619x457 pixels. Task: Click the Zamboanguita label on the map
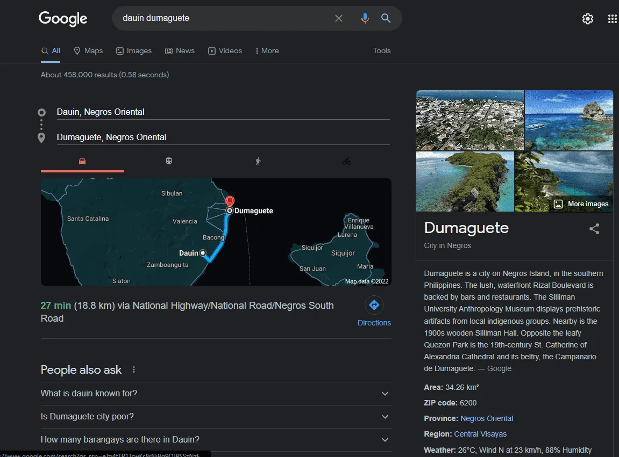coord(167,265)
